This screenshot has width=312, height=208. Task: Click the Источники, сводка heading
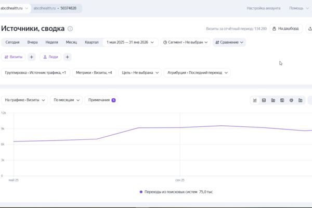point(33,29)
